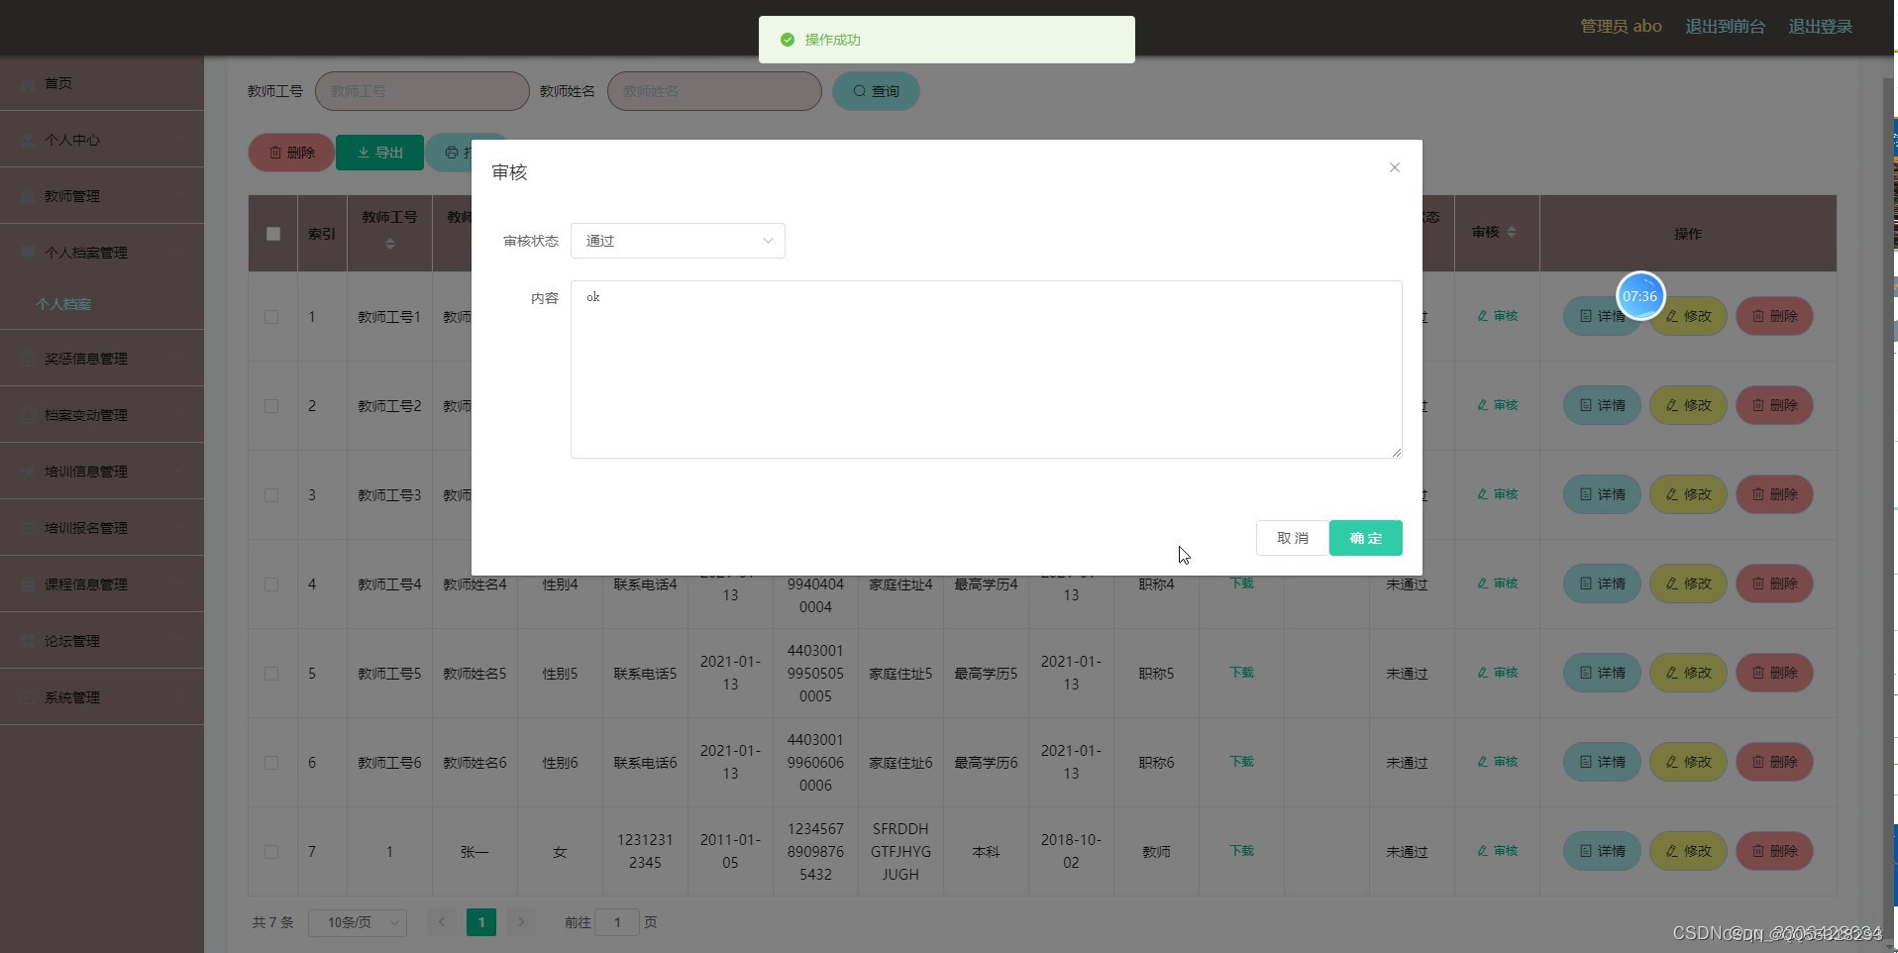Open 详情 for row 7
The width and height of the screenshot is (1898, 953).
(x=1602, y=851)
